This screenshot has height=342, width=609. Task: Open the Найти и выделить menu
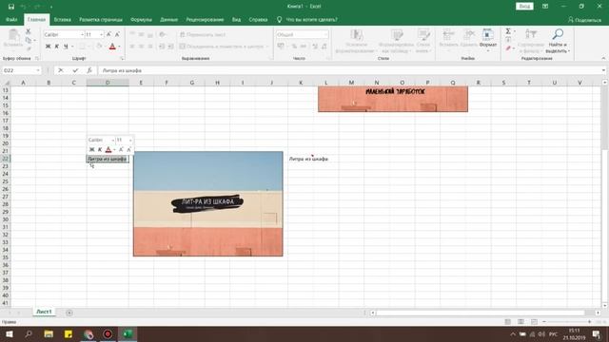558,41
